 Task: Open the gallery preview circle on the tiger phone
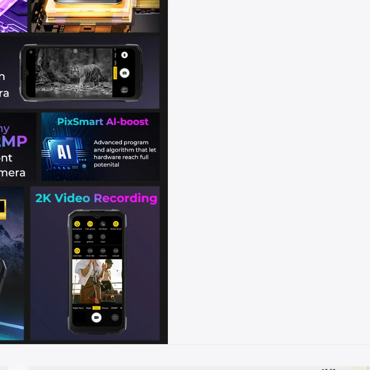pos(124,90)
